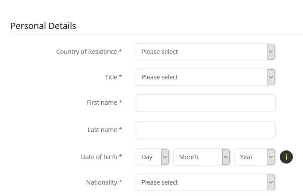Viewport: 303px width, 196px height.
Task: Click the First name label
Action: coord(102,103)
